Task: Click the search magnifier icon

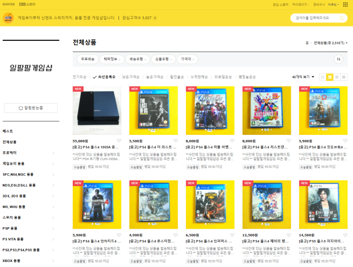Action: pyautogui.click(x=342, y=18)
